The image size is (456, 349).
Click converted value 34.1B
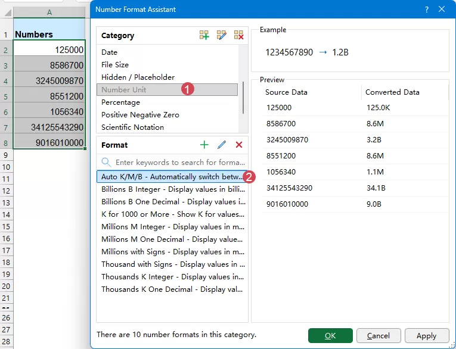[x=376, y=188]
